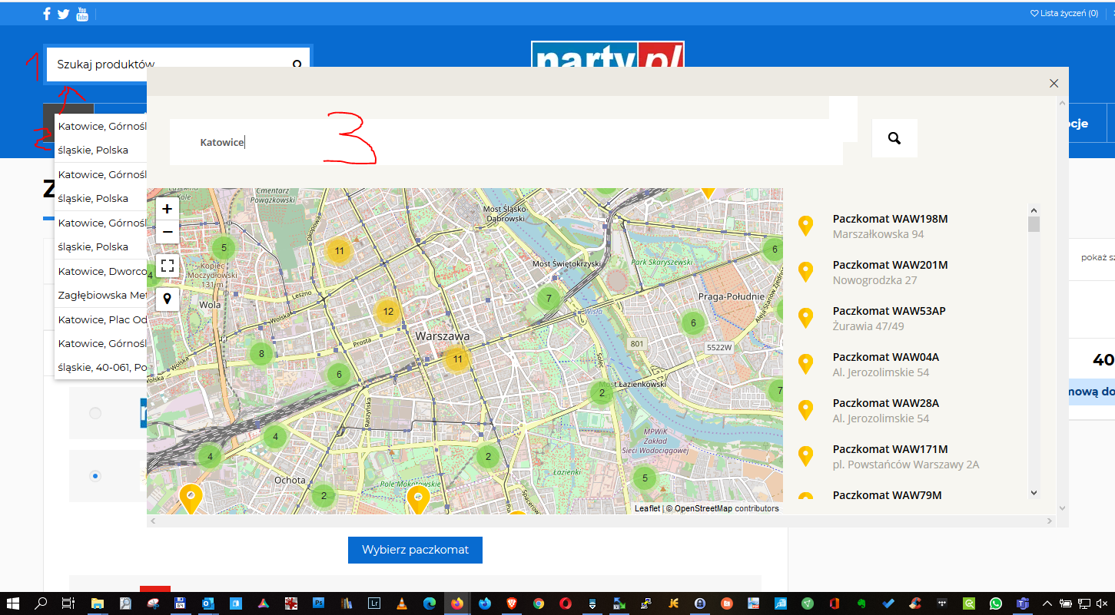Locate my position on the map

168,299
